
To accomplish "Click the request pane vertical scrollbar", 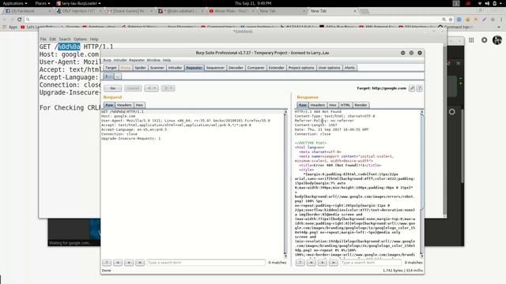I will click(285, 184).
